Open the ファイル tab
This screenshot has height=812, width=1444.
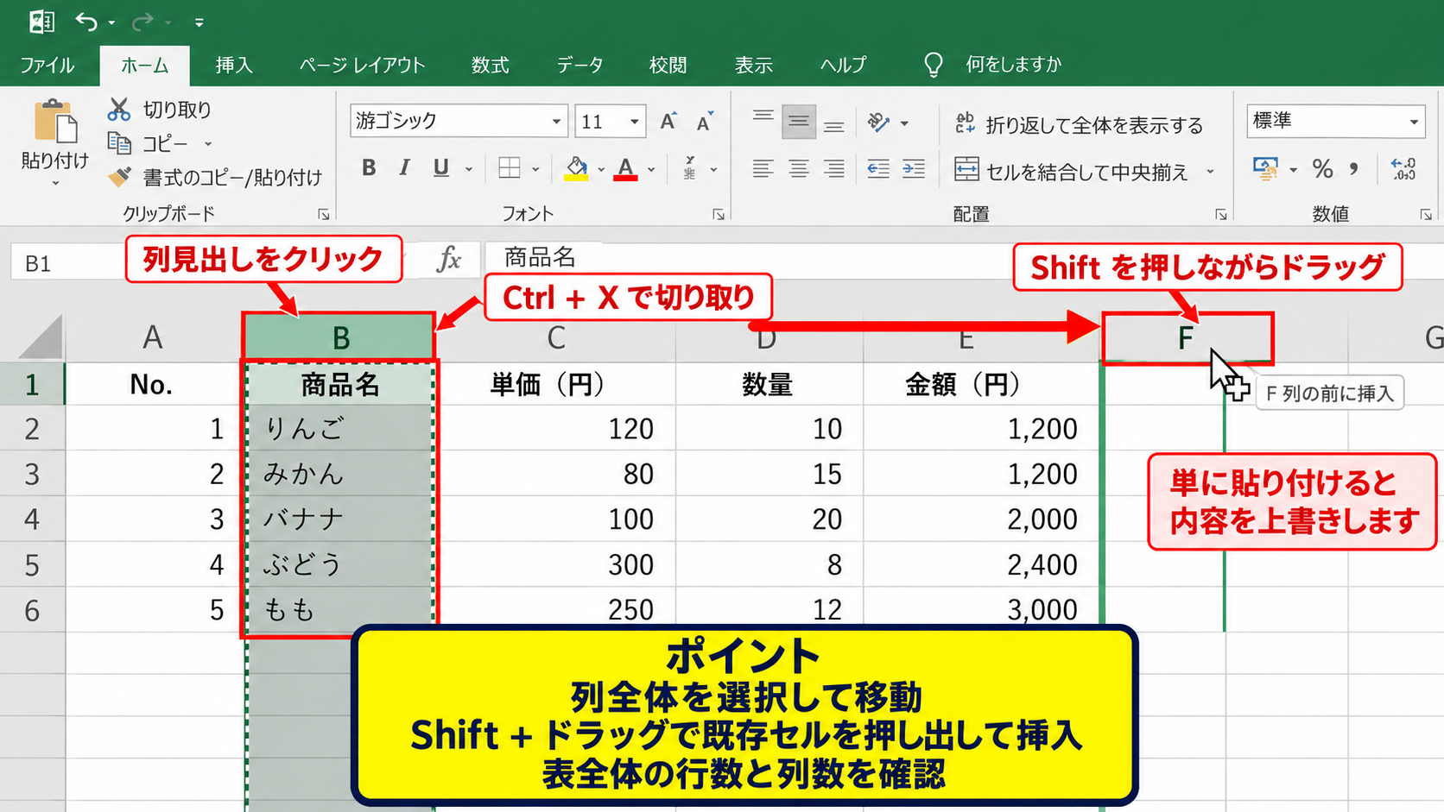point(47,66)
